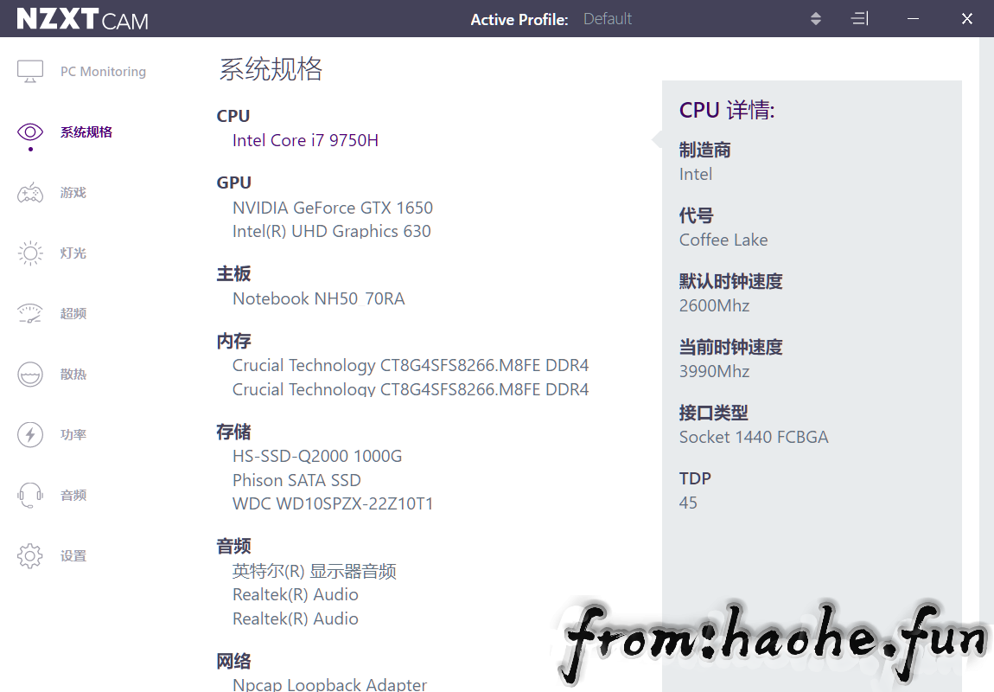Click the gauge icon for 超频

29,313
